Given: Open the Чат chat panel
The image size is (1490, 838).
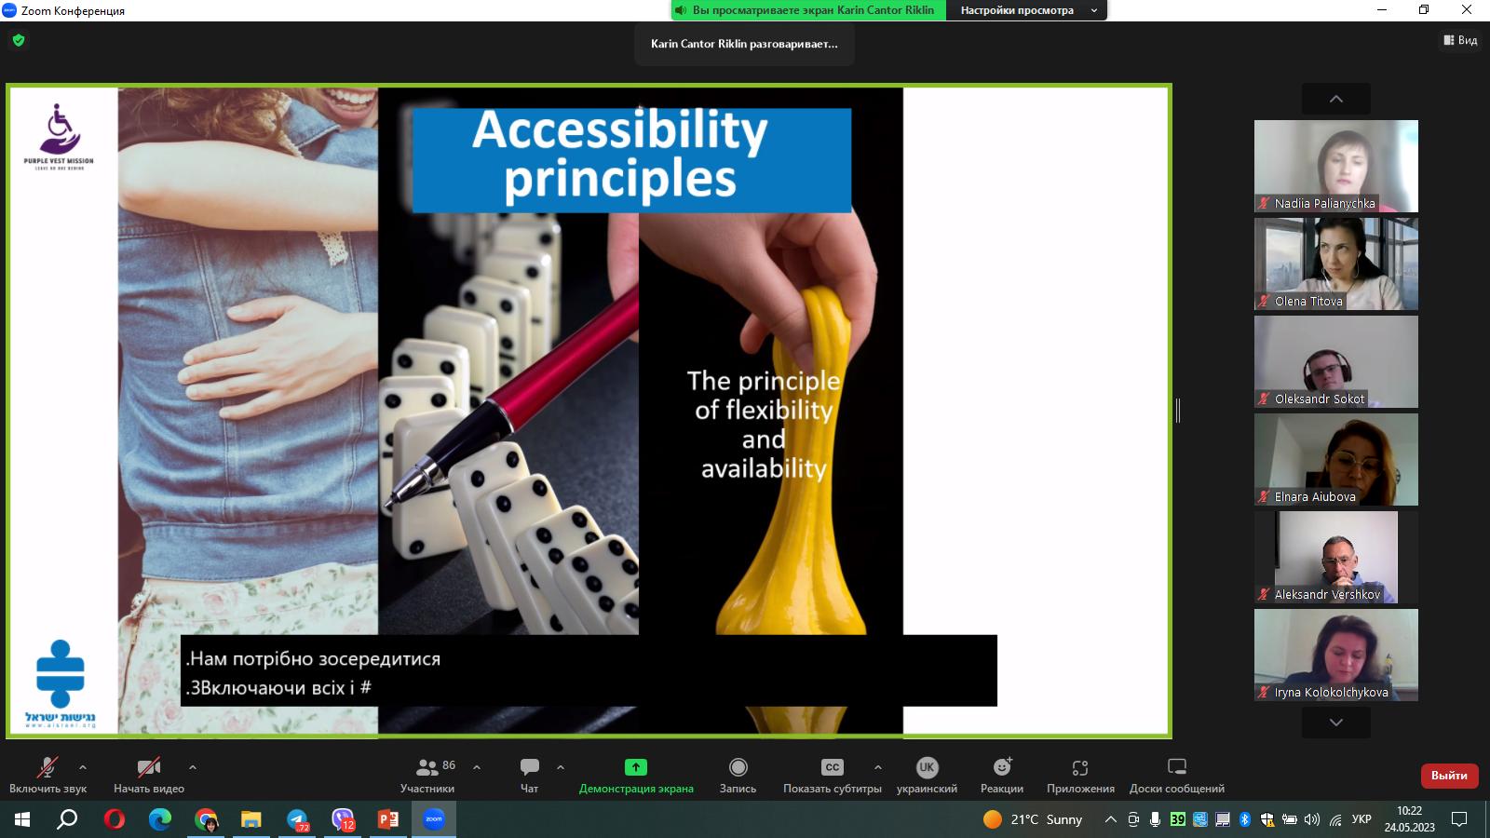Looking at the screenshot, I should click(530, 776).
